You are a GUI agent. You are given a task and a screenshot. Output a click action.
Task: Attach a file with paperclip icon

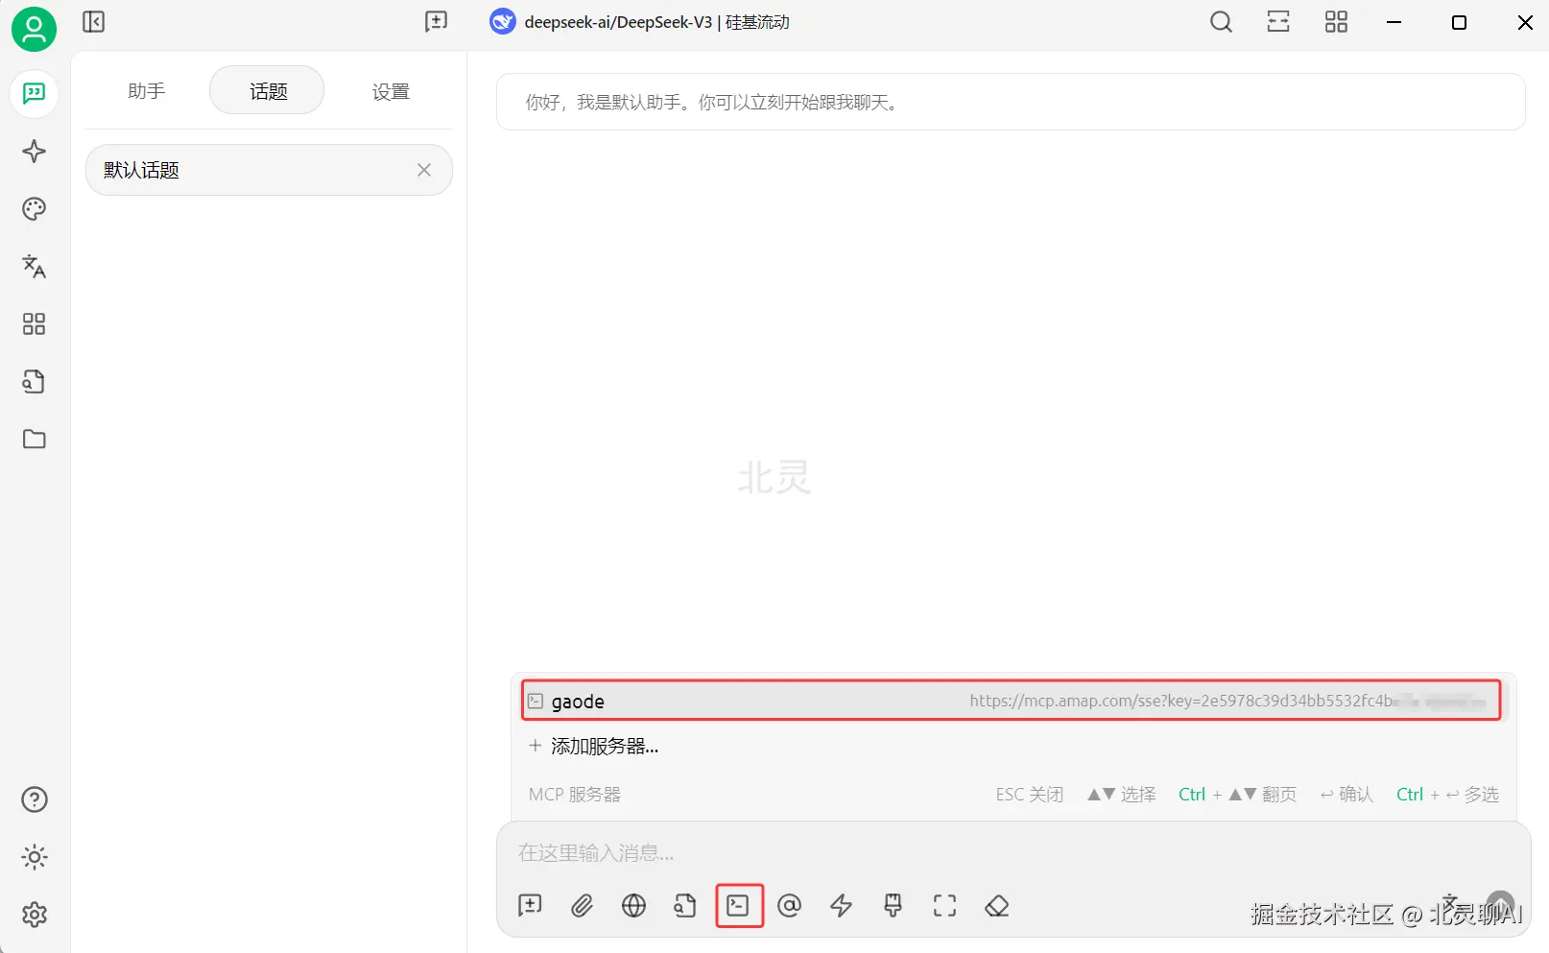tap(582, 906)
